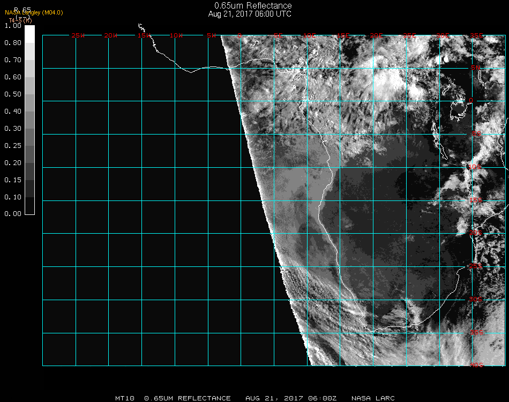Click the 10S latitude label

click(475, 167)
